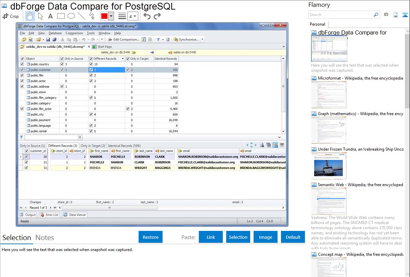Image resolution: width=410 pixels, height=277 pixels.
Task: Click the line thickness bars icon
Action: click(x=122, y=16)
